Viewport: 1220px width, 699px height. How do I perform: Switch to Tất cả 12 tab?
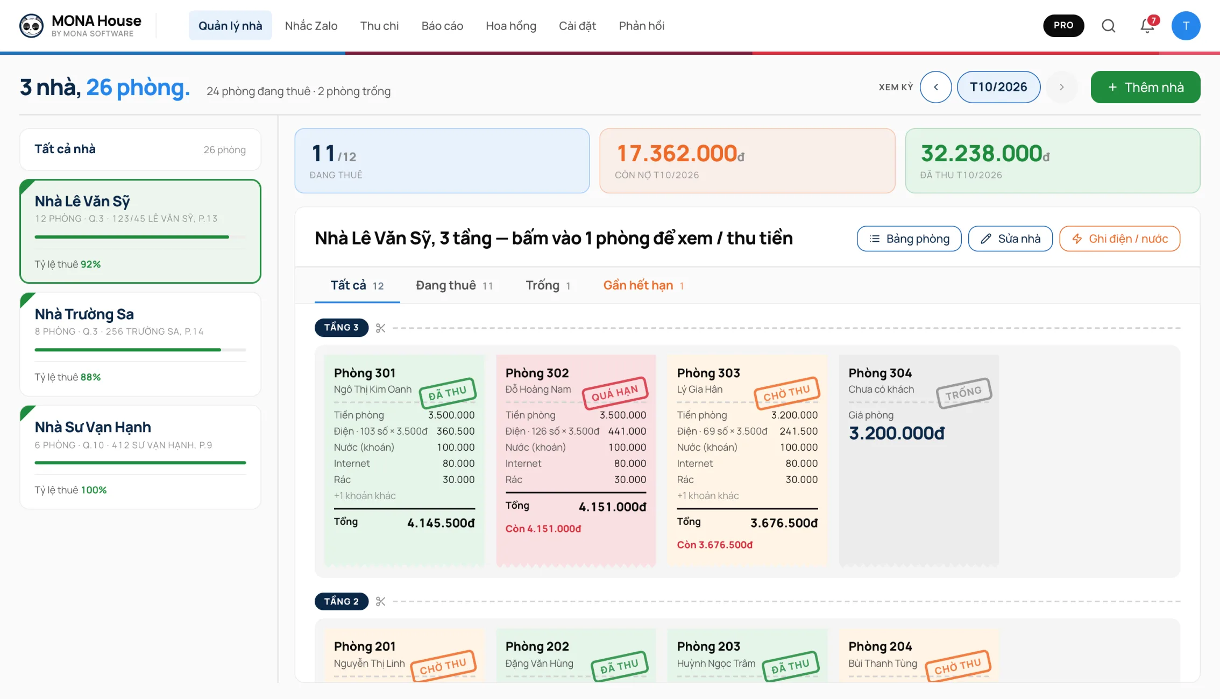357,285
